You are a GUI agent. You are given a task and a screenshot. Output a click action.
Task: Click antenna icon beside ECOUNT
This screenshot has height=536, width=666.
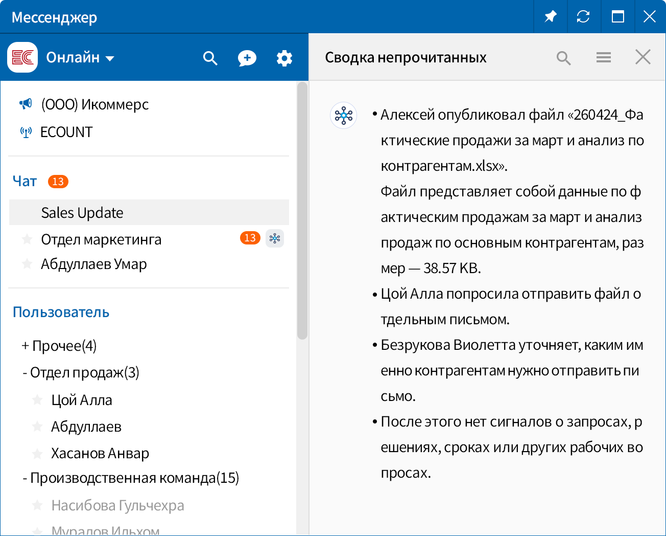coord(26,132)
